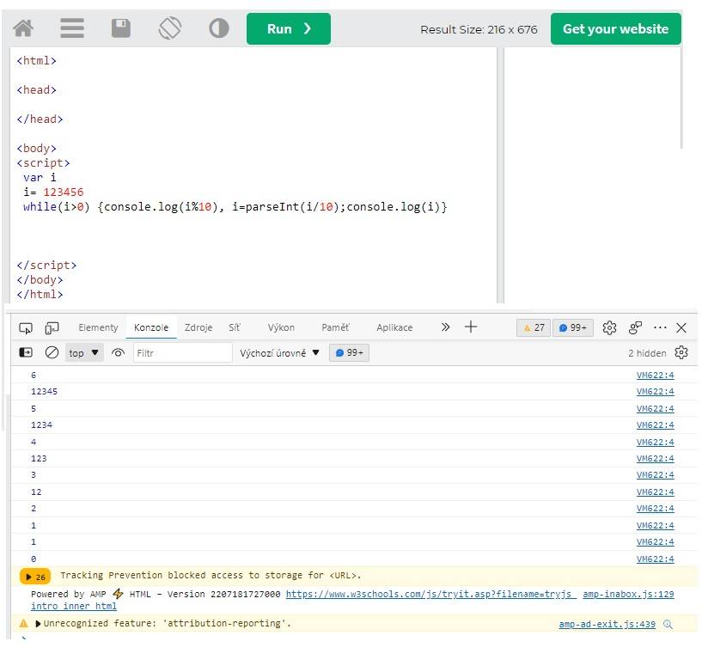Open the Výkon tab
The image size is (708, 672).
pyautogui.click(x=281, y=328)
